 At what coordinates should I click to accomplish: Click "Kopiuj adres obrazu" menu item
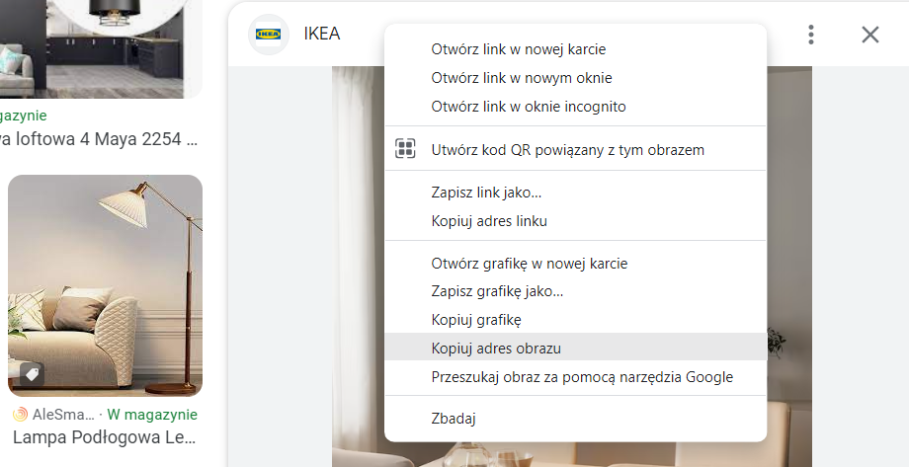coord(496,348)
